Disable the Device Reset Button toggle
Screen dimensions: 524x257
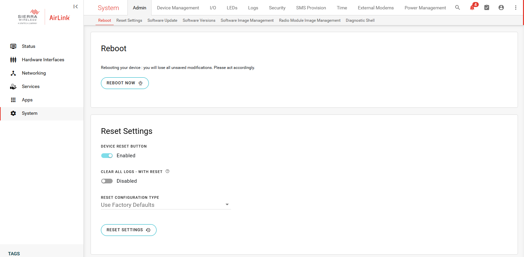(x=107, y=156)
